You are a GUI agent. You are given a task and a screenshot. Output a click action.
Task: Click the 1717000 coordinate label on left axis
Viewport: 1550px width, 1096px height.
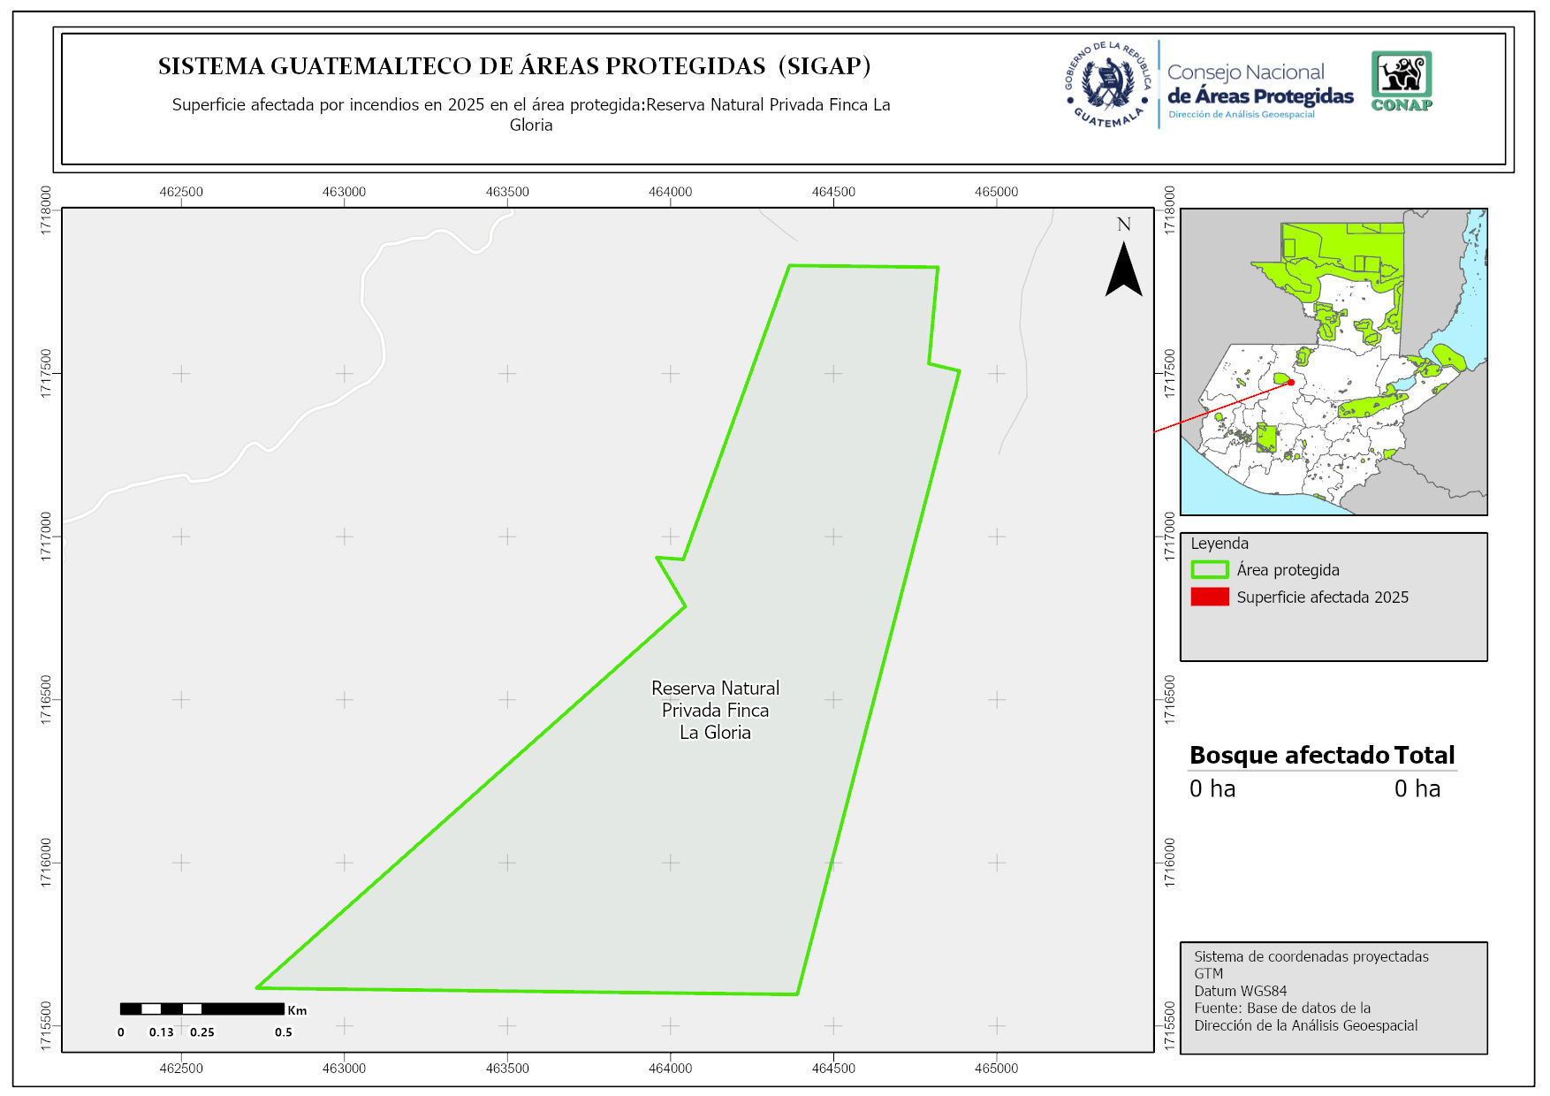coord(46,536)
